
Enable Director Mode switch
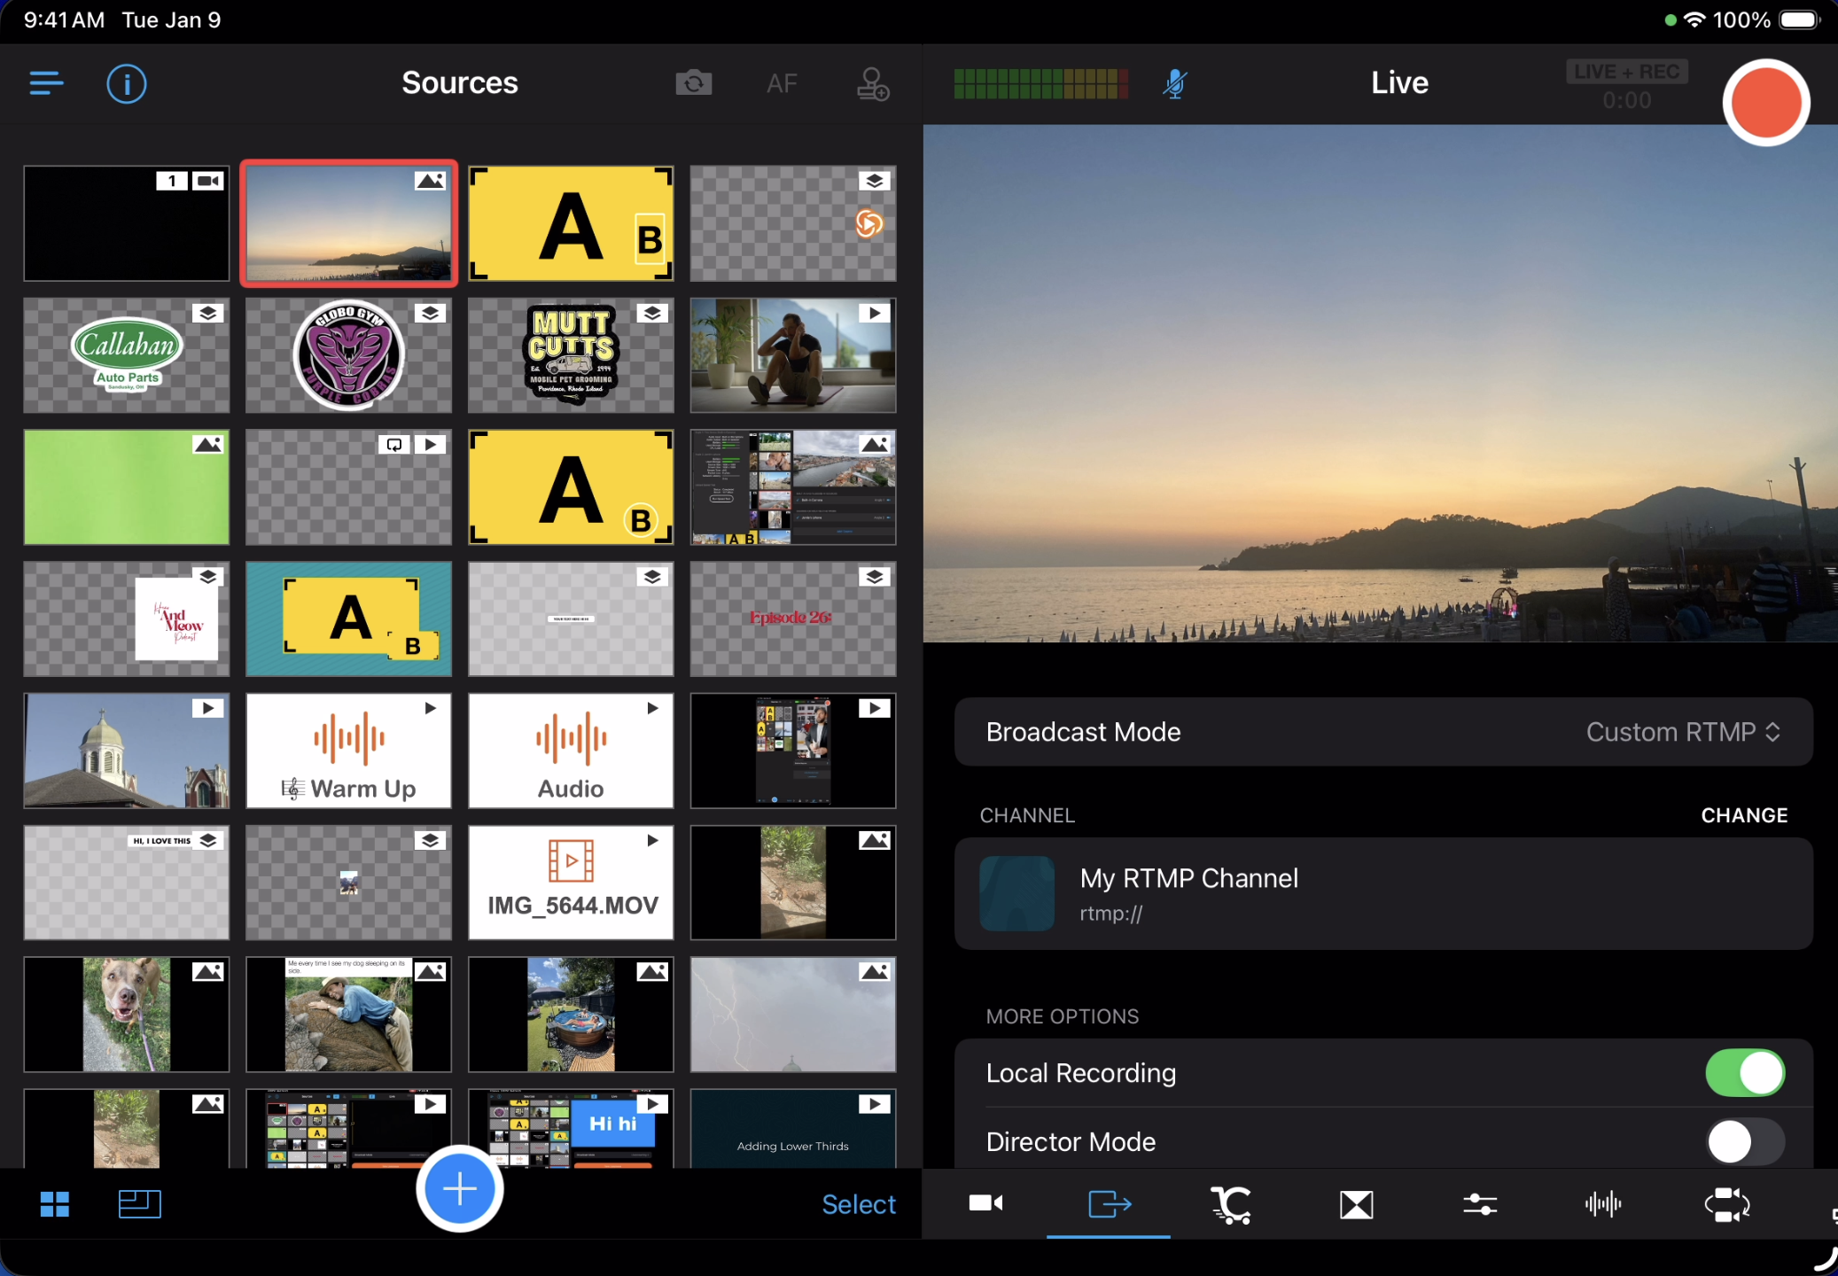(1744, 1141)
